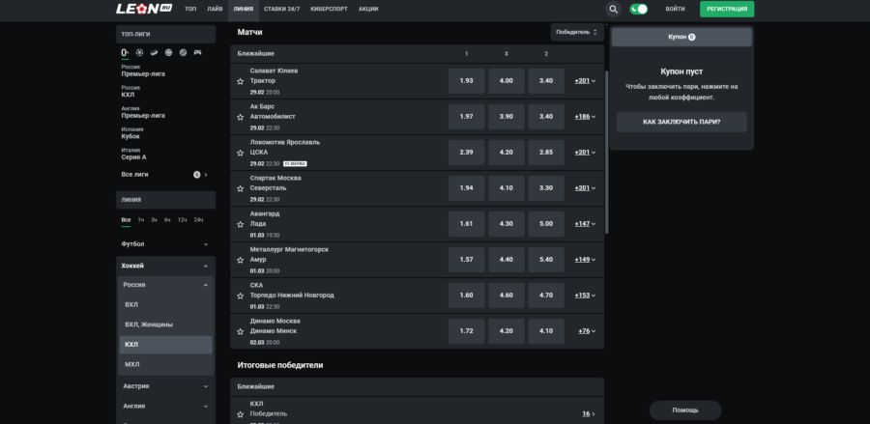
Task: Click the LEON logo
Action: 143,9
